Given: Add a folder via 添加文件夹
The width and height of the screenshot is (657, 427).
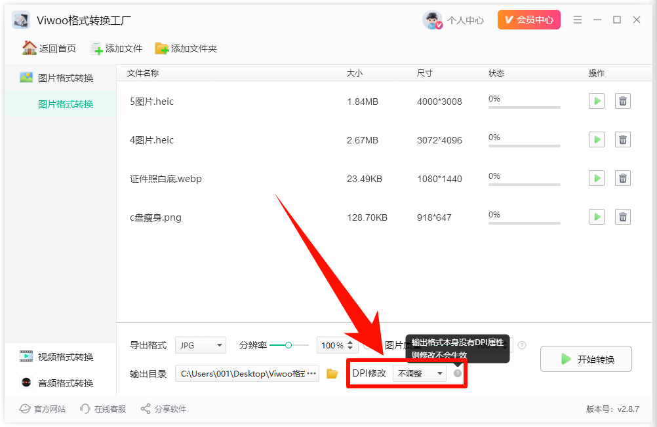Looking at the screenshot, I should [186, 48].
